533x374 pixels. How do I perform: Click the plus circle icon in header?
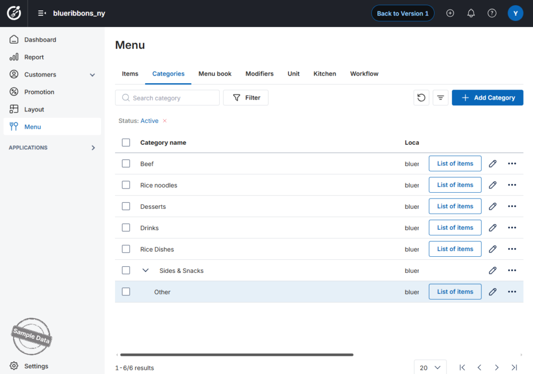[x=450, y=13]
